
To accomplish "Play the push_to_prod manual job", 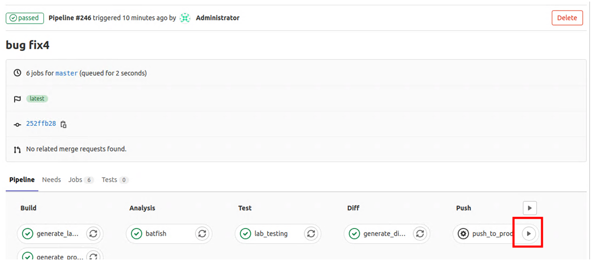I will click(529, 234).
